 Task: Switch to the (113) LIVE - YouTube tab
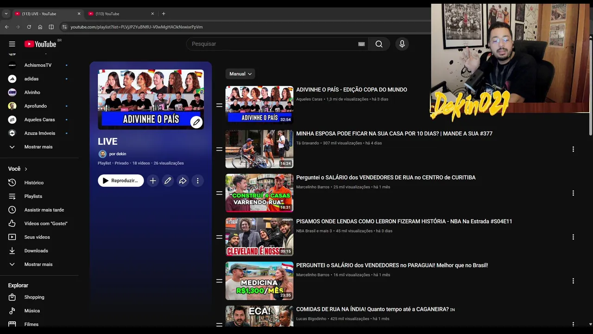48,14
